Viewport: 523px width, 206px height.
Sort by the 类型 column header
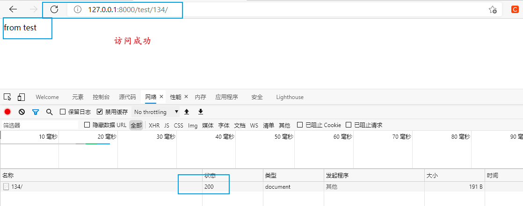point(293,175)
